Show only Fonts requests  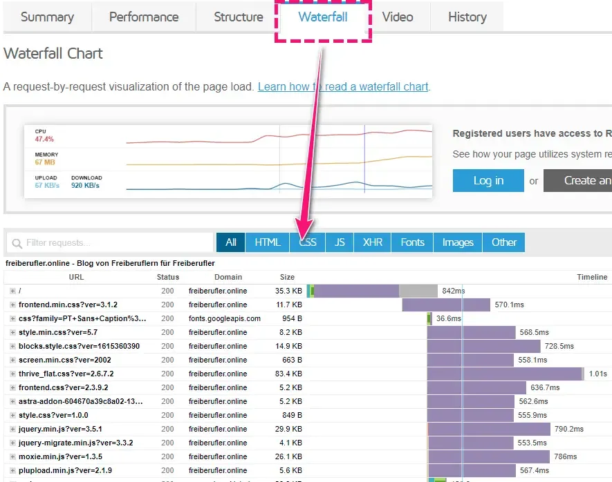412,242
